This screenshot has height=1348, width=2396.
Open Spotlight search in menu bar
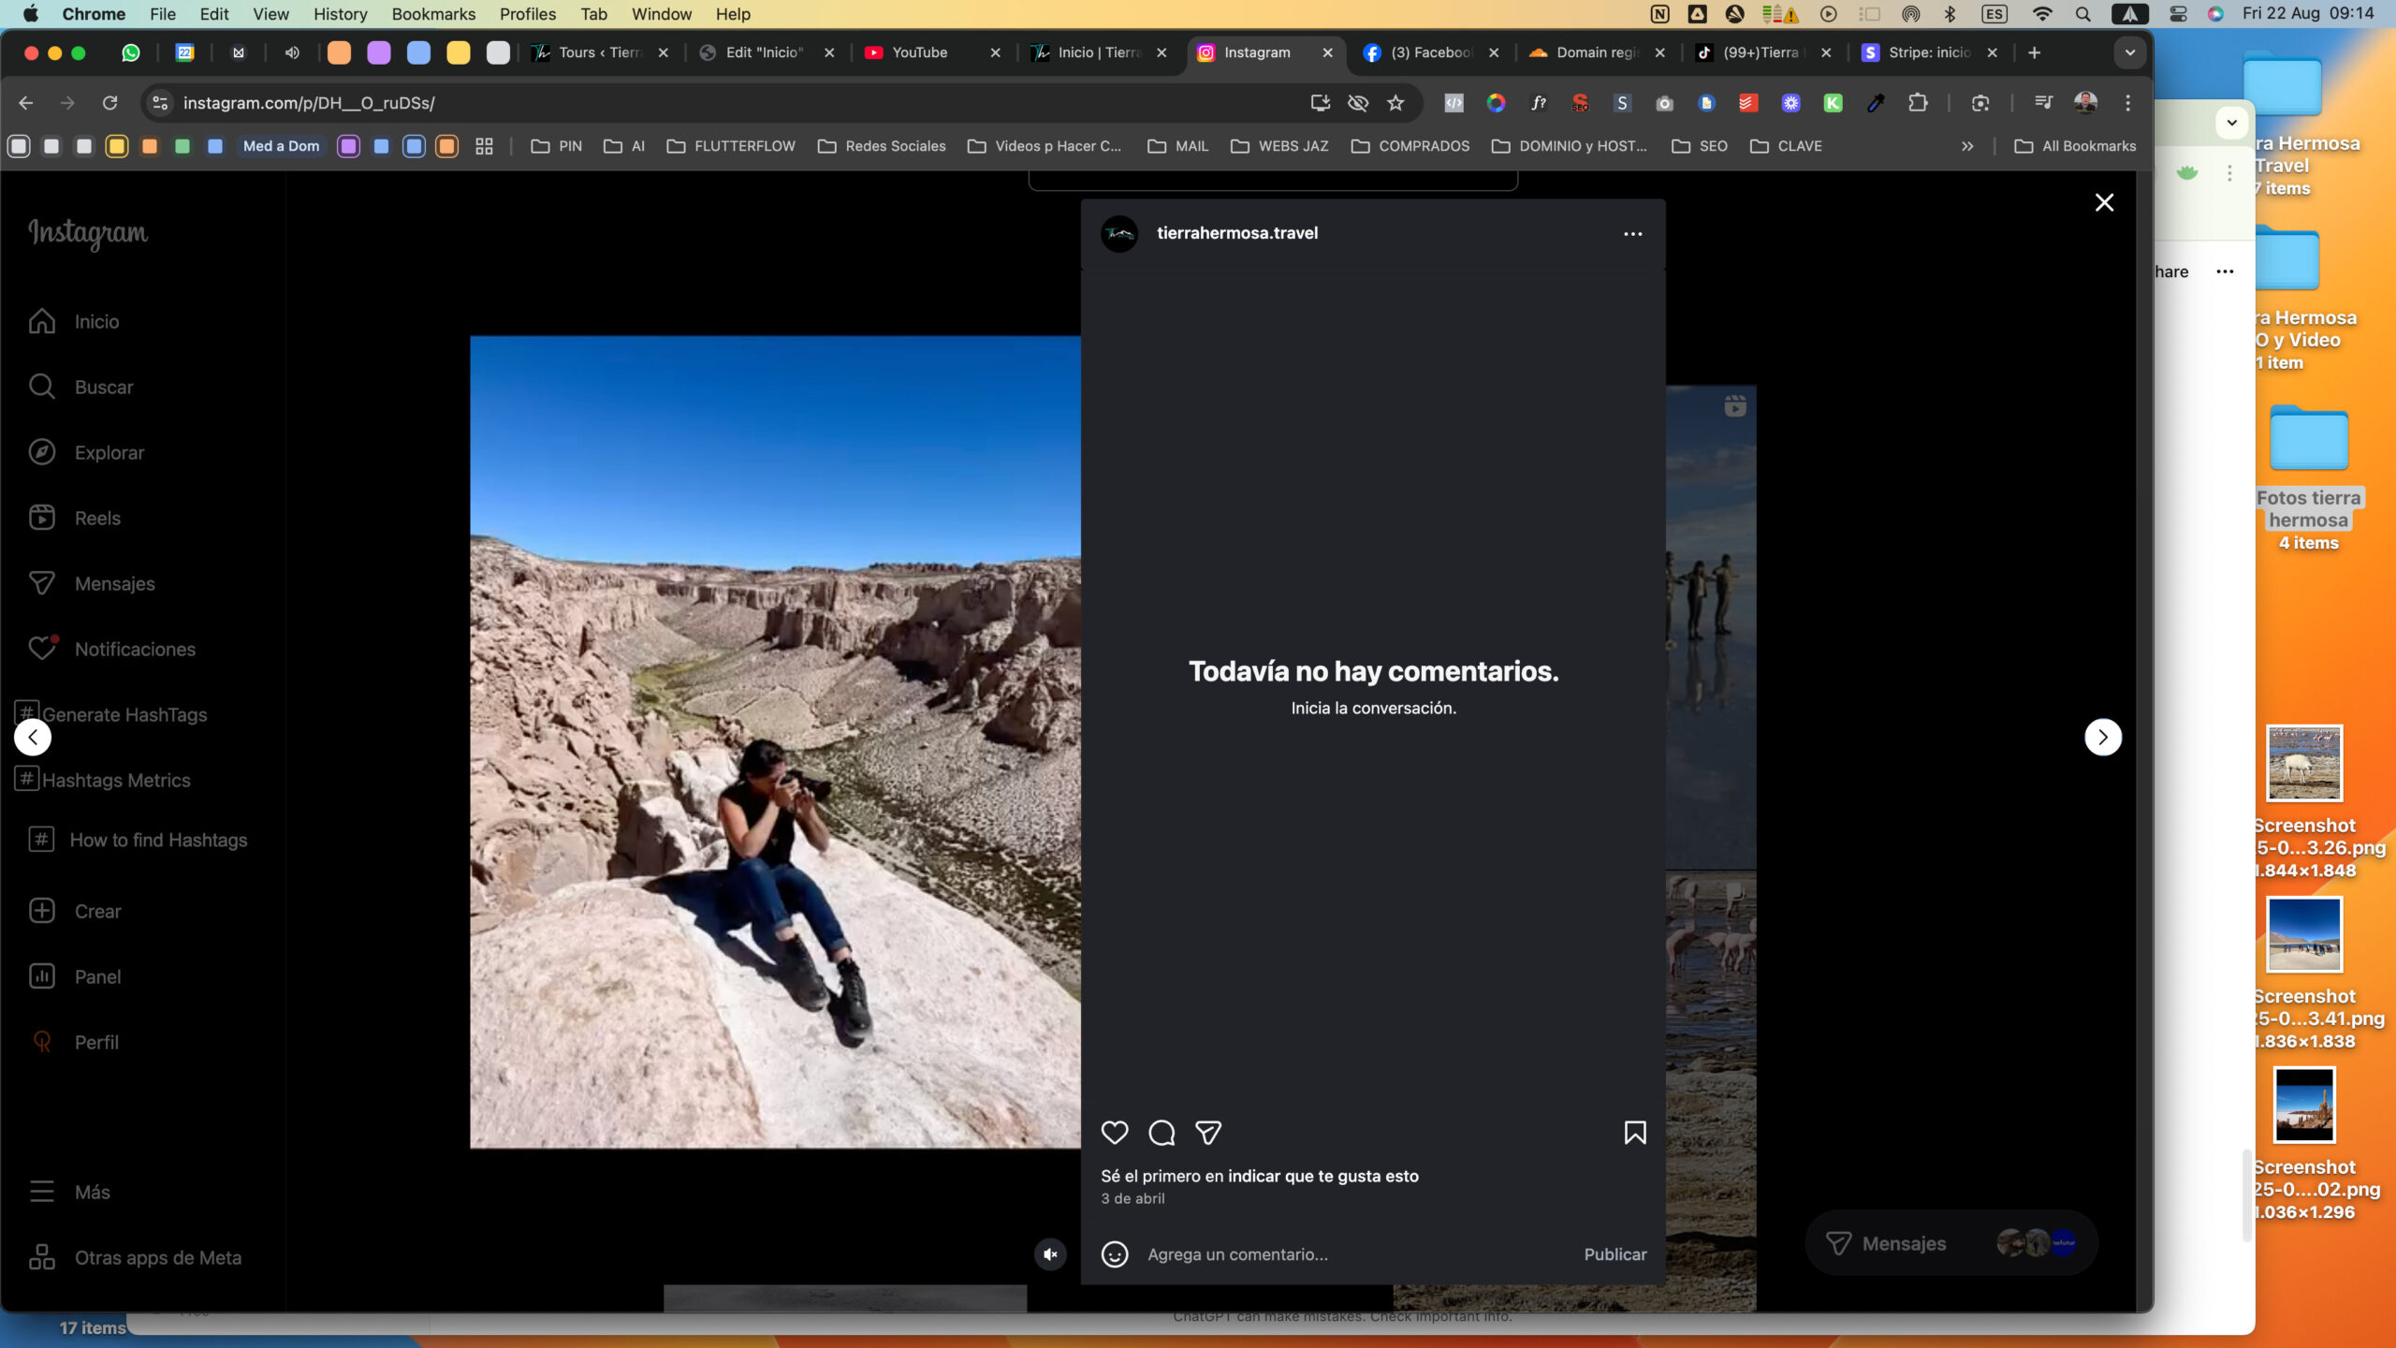point(2082,14)
